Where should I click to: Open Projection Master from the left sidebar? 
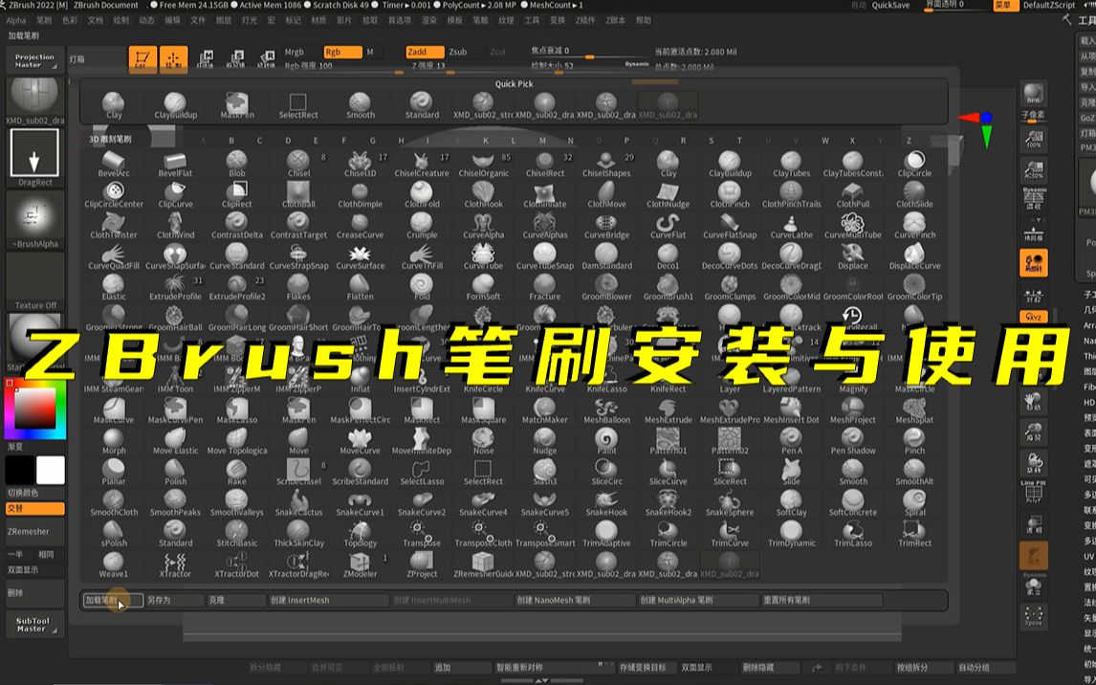[x=33, y=59]
